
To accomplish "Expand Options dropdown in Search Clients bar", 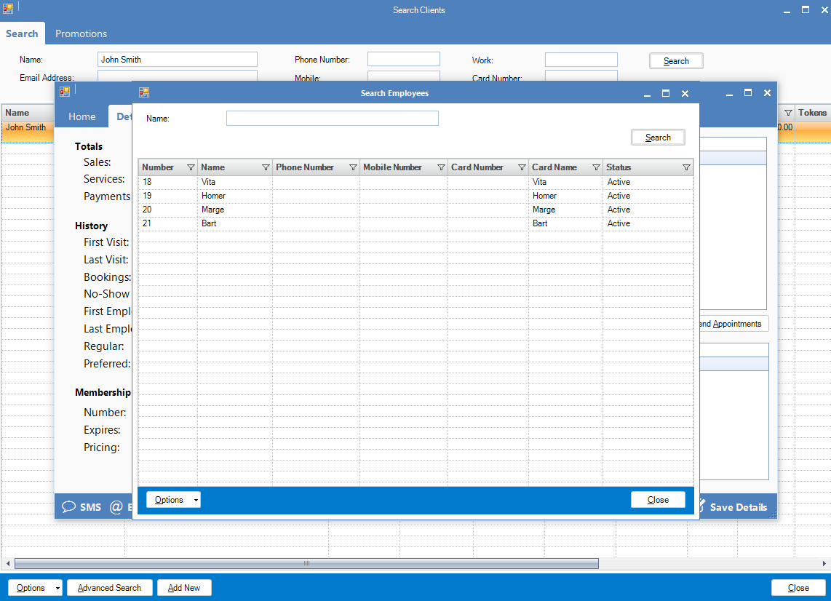I will pyautogui.click(x=34, y=588).
